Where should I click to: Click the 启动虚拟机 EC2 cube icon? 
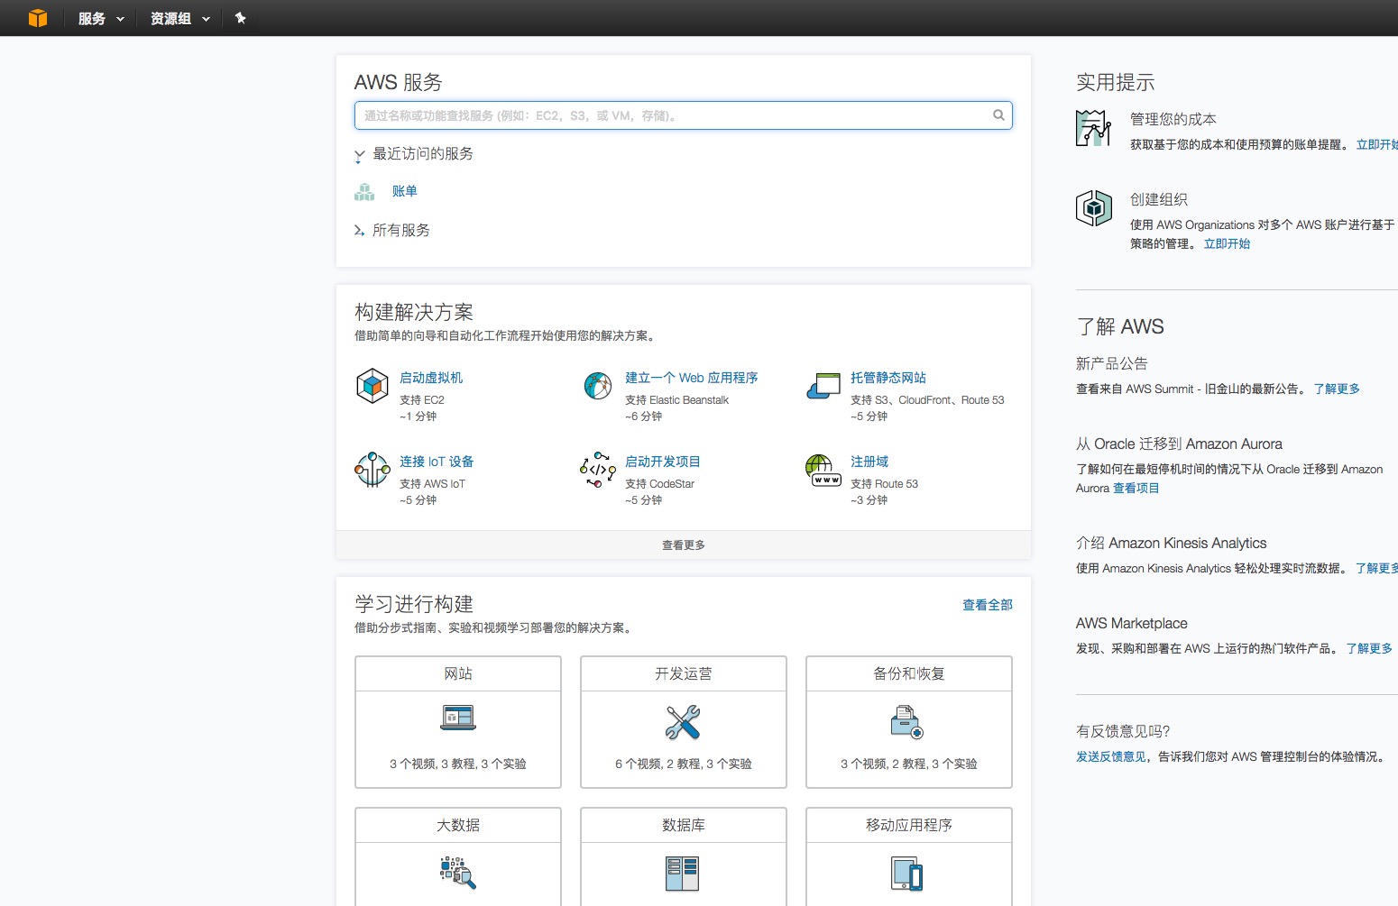pos(372,386)
